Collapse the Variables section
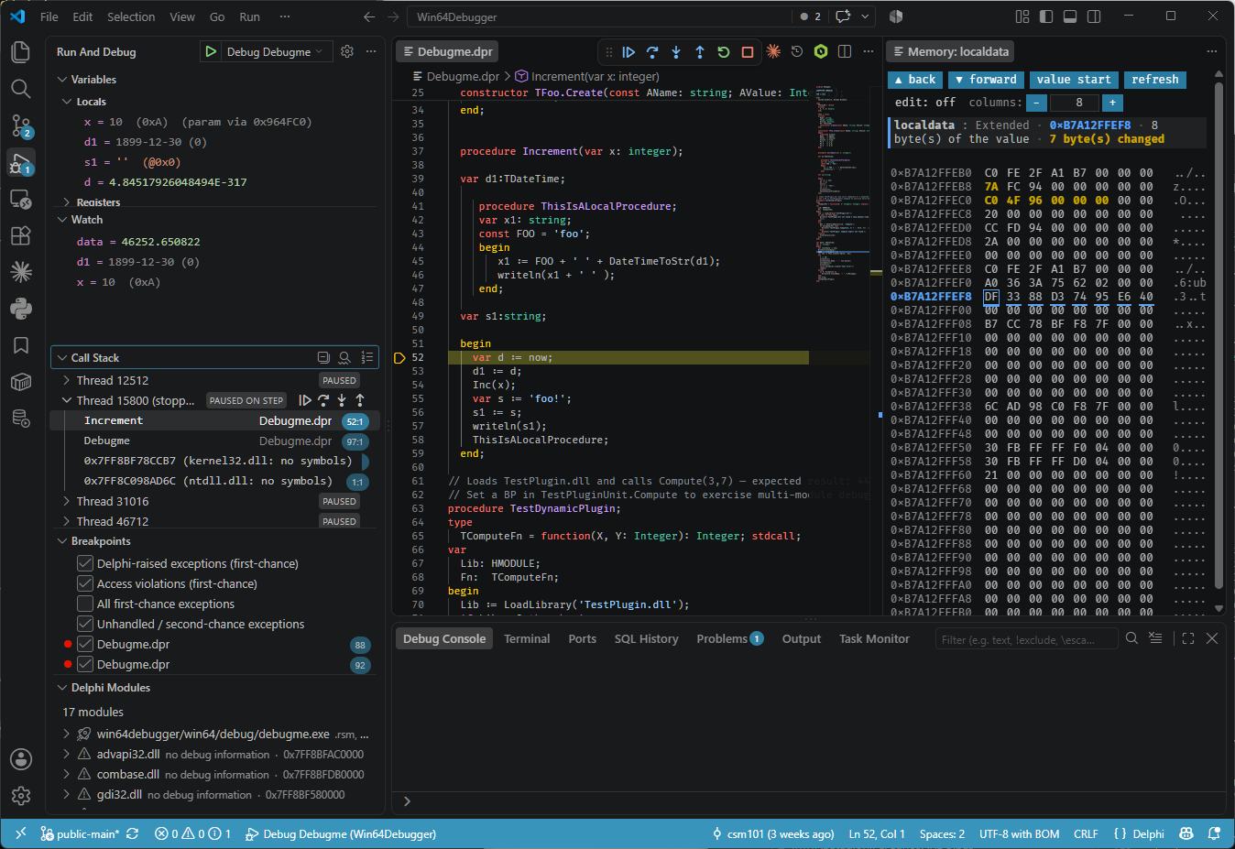The height and width of the screenshot is (849, 1235). coord(62,80)
